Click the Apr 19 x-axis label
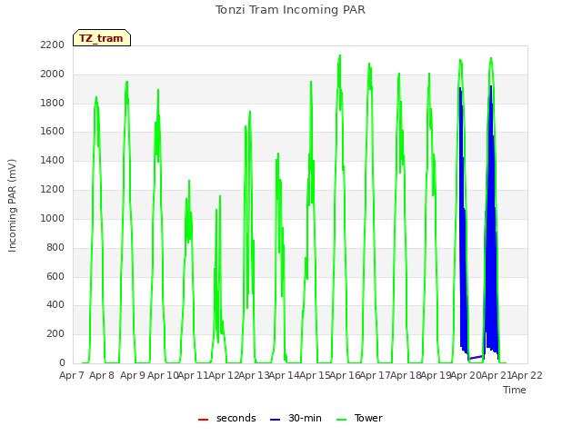The width and height of the screenshot is (582, 436). [x=436, y=375]
